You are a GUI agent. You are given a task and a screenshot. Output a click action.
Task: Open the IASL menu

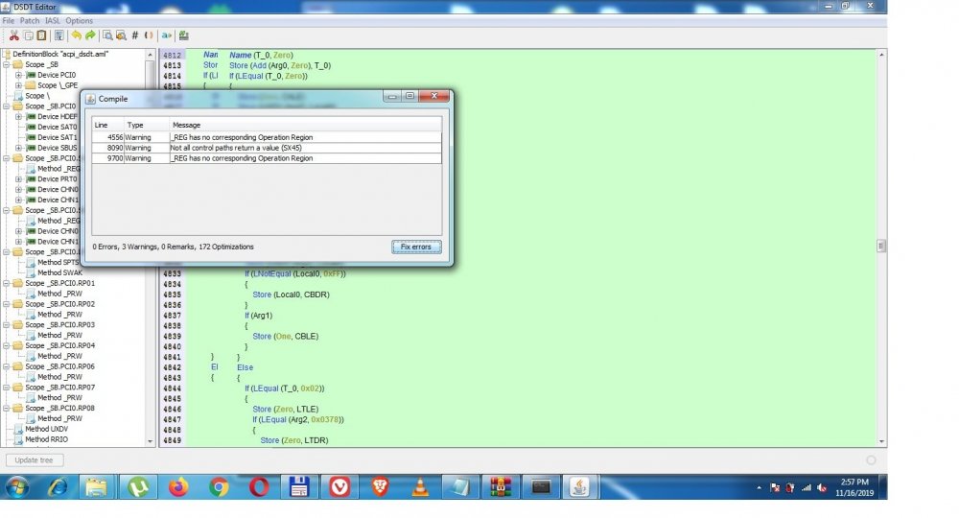pos(53,21)
